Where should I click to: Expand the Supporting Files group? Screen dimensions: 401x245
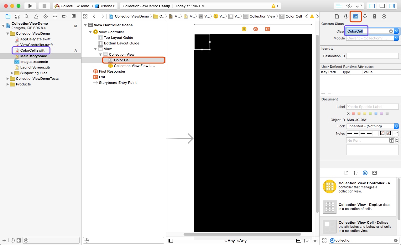click(x=12, y=73)
